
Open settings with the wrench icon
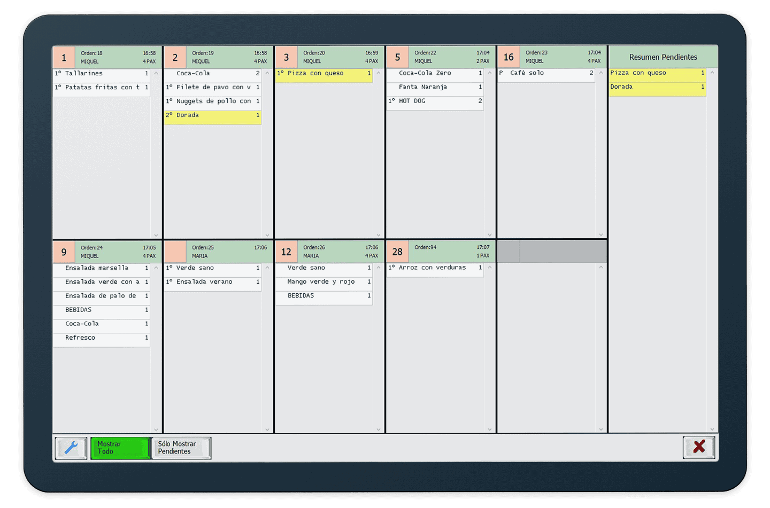point(71,448)
